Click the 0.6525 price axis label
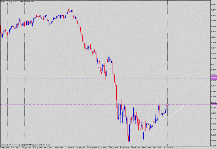Image resolution: width=217 pixels, height=149 pixels. click(x=214, y=124)
